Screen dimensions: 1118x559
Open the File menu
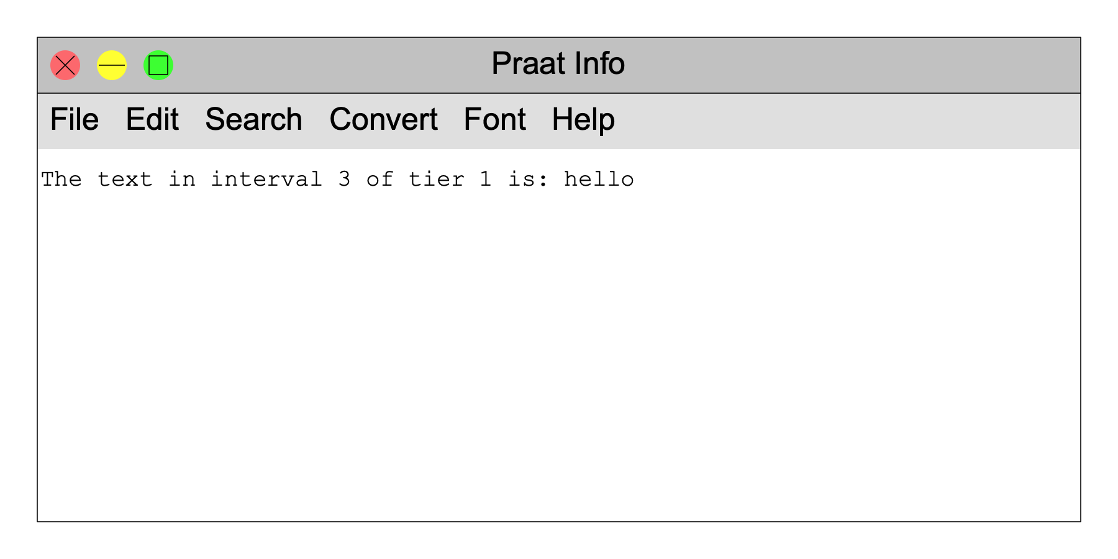(x=74, y=119)
